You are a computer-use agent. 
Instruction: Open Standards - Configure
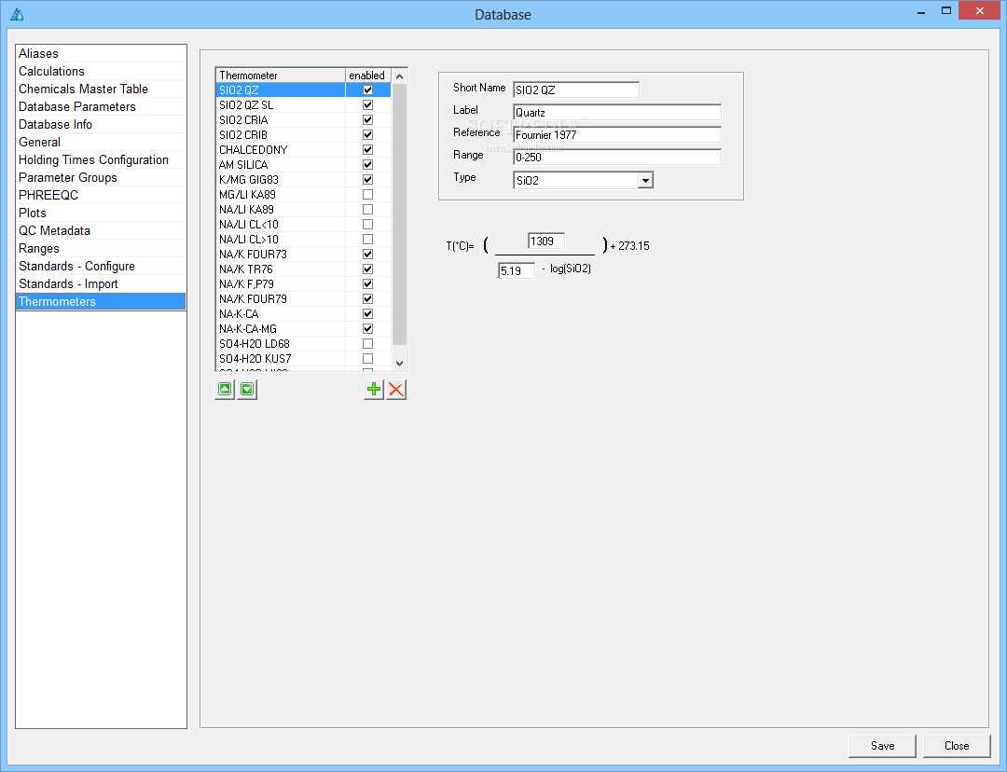click(x=101, y=266)
